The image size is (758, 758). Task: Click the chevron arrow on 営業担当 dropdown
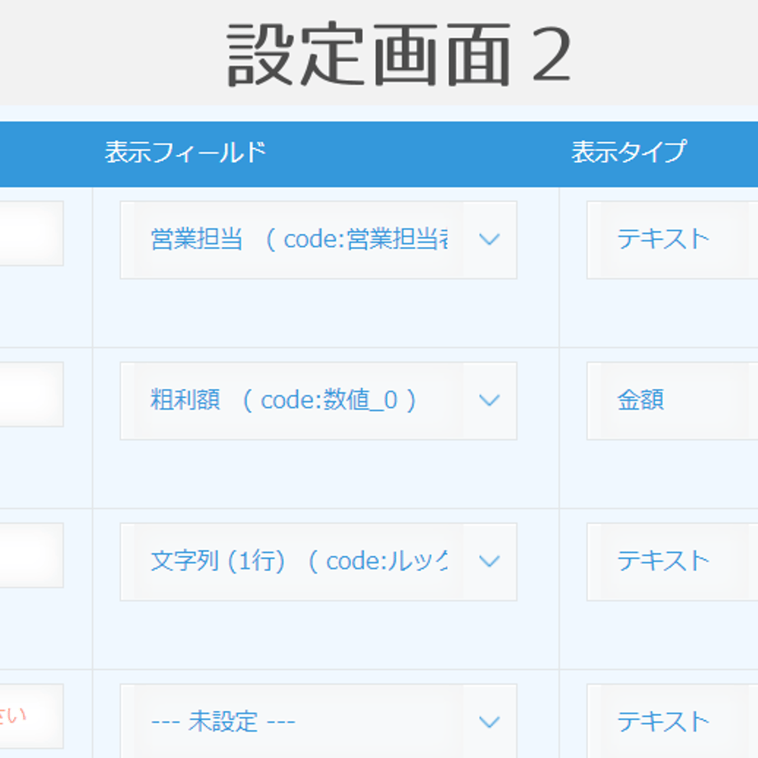[489, 239]
